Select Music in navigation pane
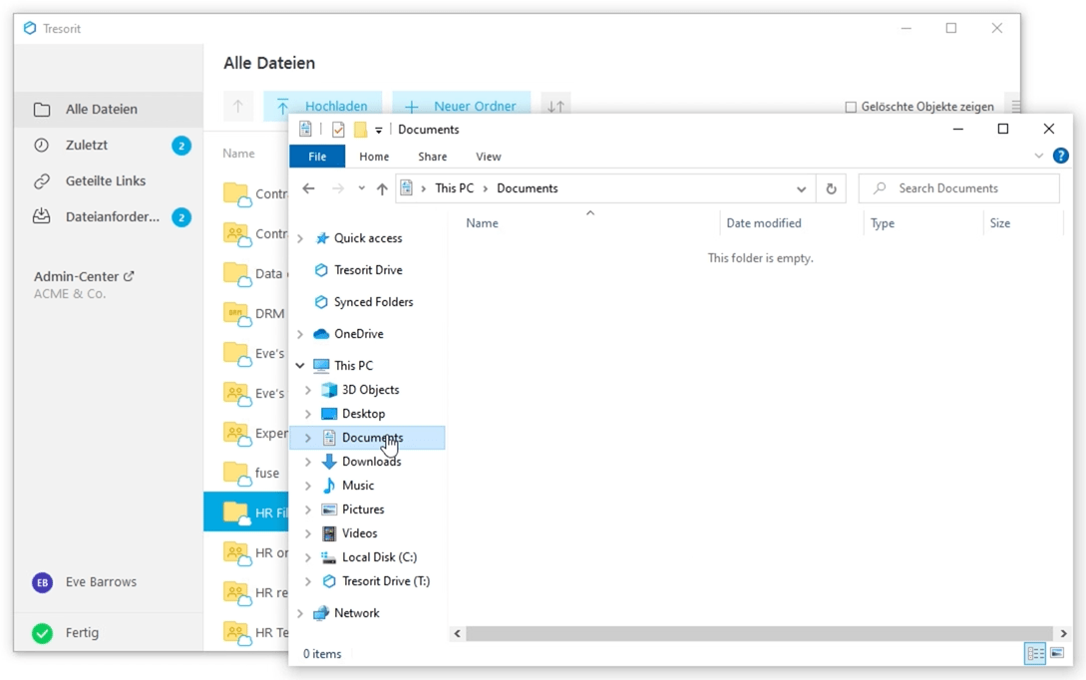This screenshot has width=1086, height=680. tap(357, 486)
